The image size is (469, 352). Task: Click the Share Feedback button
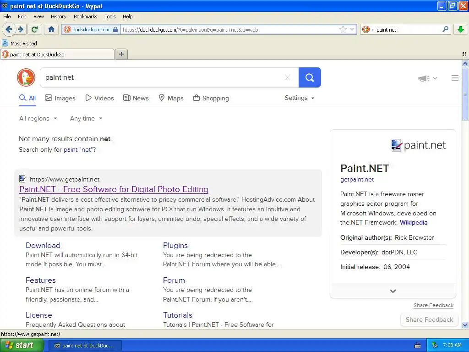pos(429,319)
